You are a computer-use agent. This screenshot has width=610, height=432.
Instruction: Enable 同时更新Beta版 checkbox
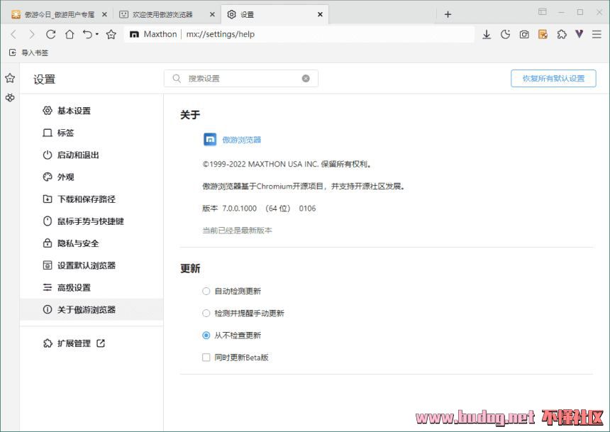[x=206, y=358]
